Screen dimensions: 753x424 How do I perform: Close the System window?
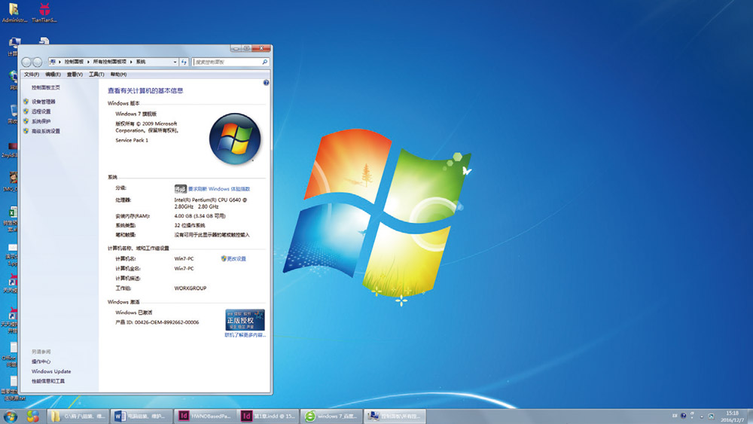262,48
